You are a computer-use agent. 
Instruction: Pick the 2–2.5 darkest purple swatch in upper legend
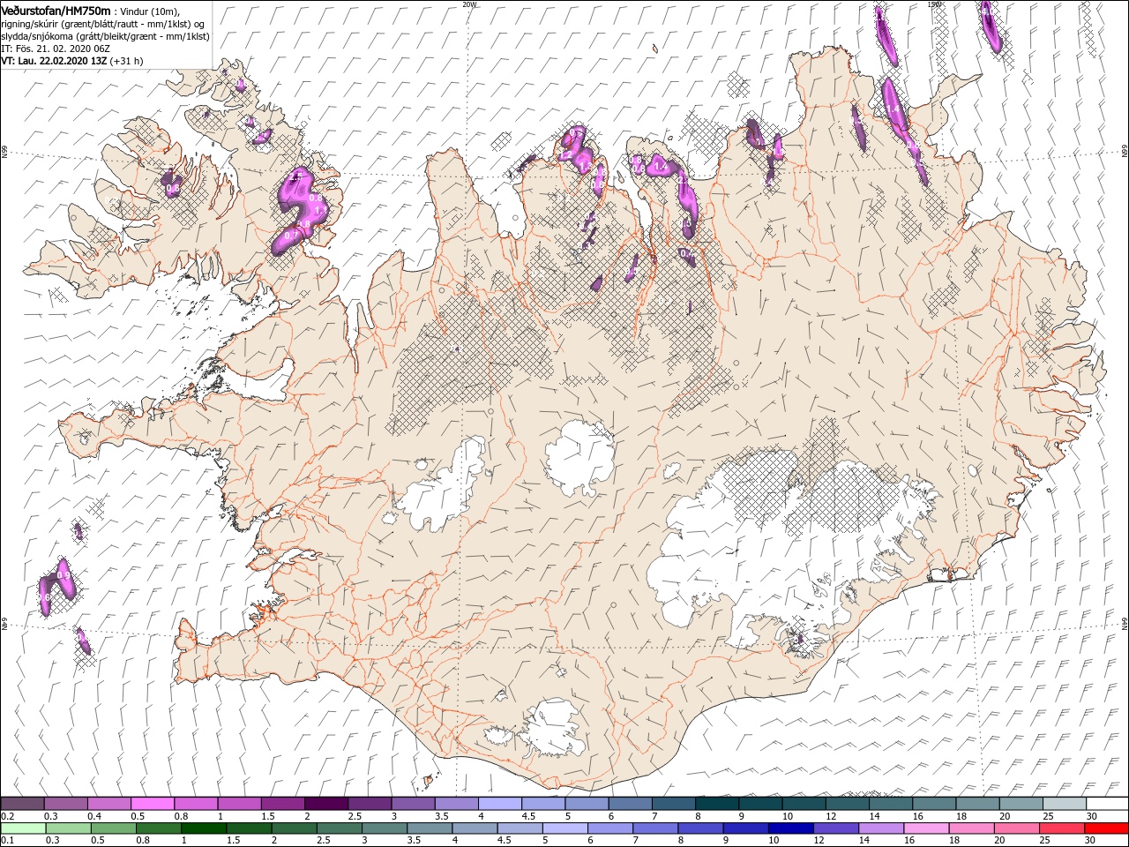325,804
